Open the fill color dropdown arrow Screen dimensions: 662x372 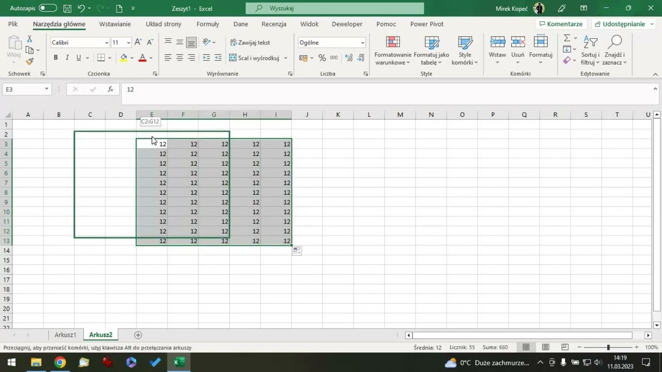(132, 58)
